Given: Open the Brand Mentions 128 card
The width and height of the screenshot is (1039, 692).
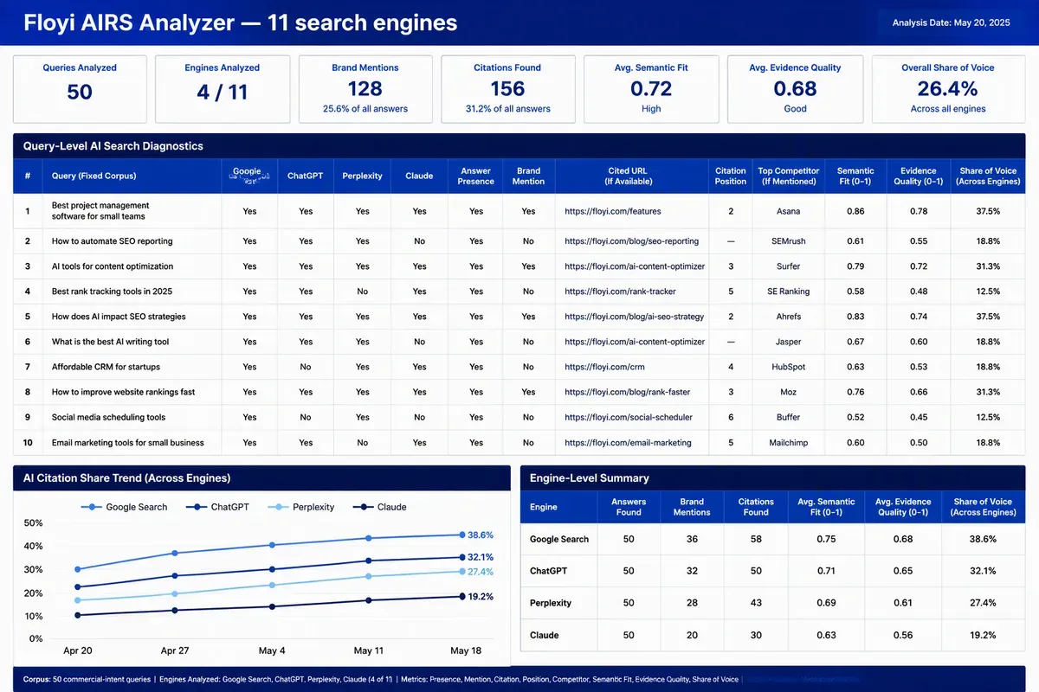Looking at the screenshot, I should (365, 89).
